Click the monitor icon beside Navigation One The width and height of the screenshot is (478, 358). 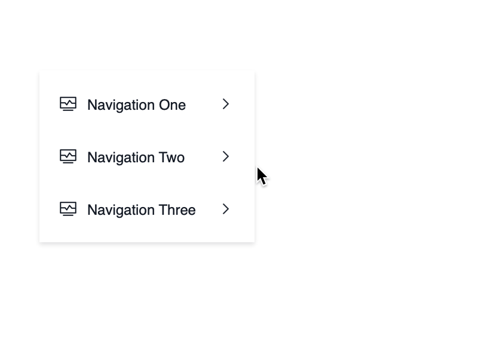[x=68, y=104]
